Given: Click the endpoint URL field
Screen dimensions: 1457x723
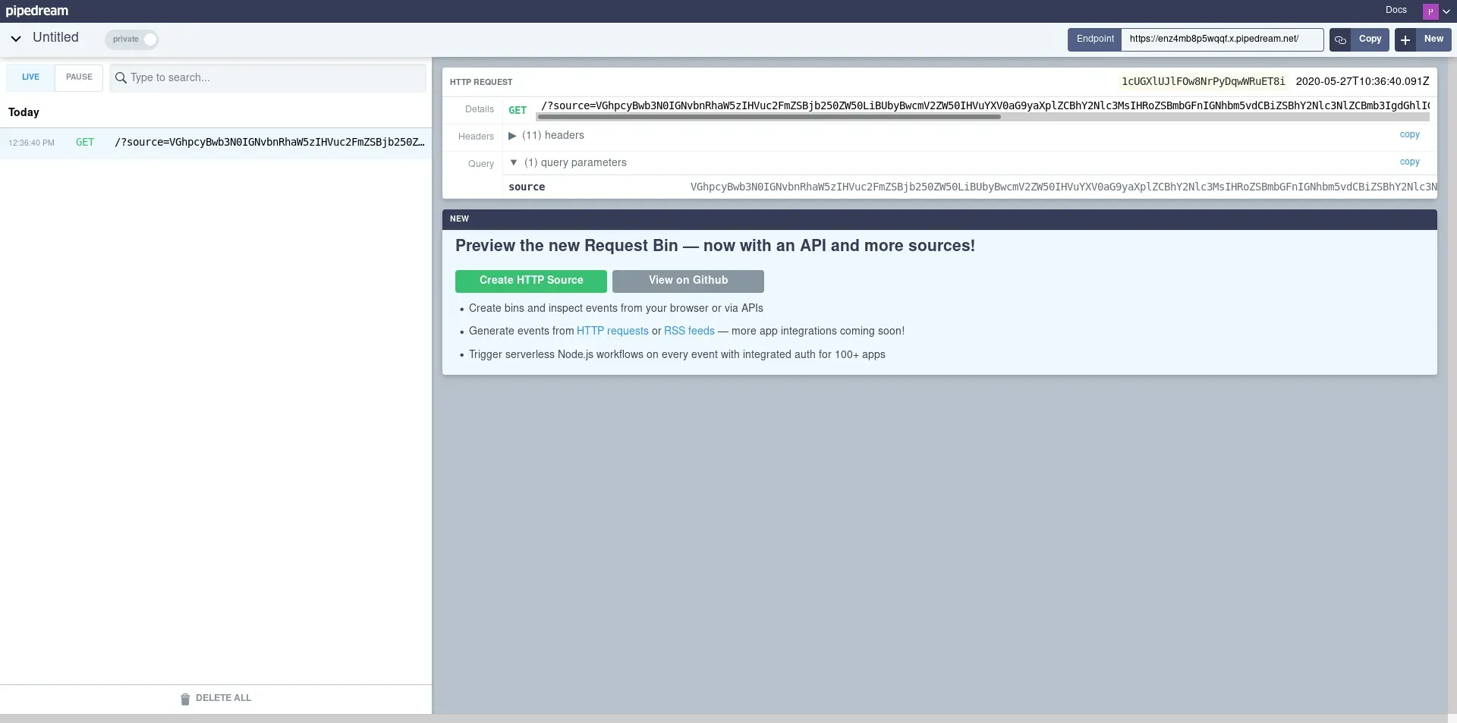Looking at the screenshot, I should 1221,39.
